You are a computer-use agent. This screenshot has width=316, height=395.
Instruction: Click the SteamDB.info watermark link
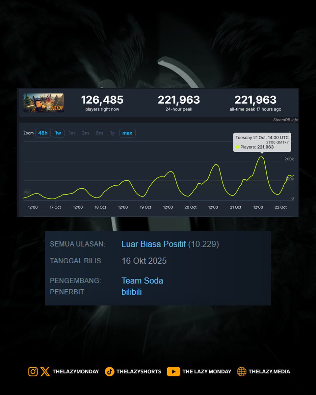click(285, 120)
